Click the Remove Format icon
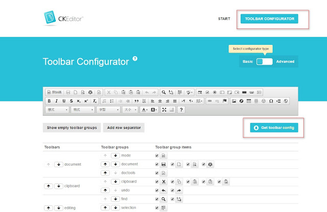327x212 pixels. tap(95, 101)
